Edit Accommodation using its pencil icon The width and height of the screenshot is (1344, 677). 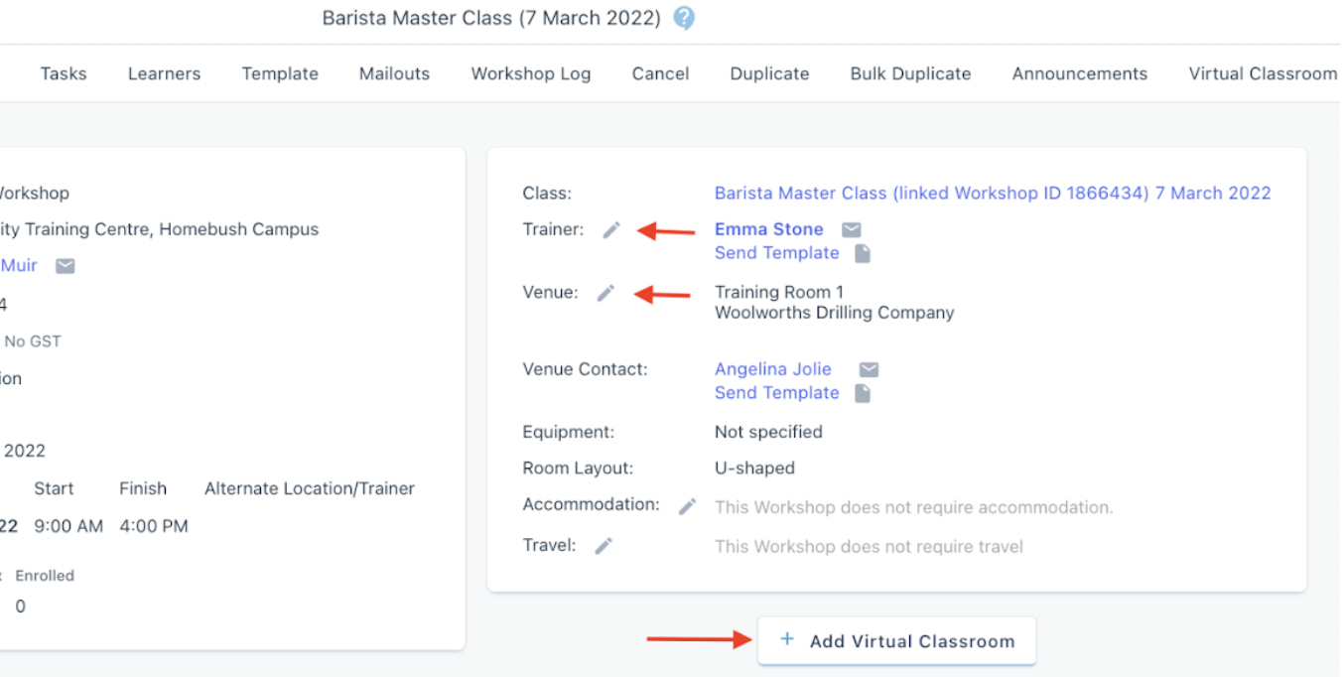[x=687, y=506]
